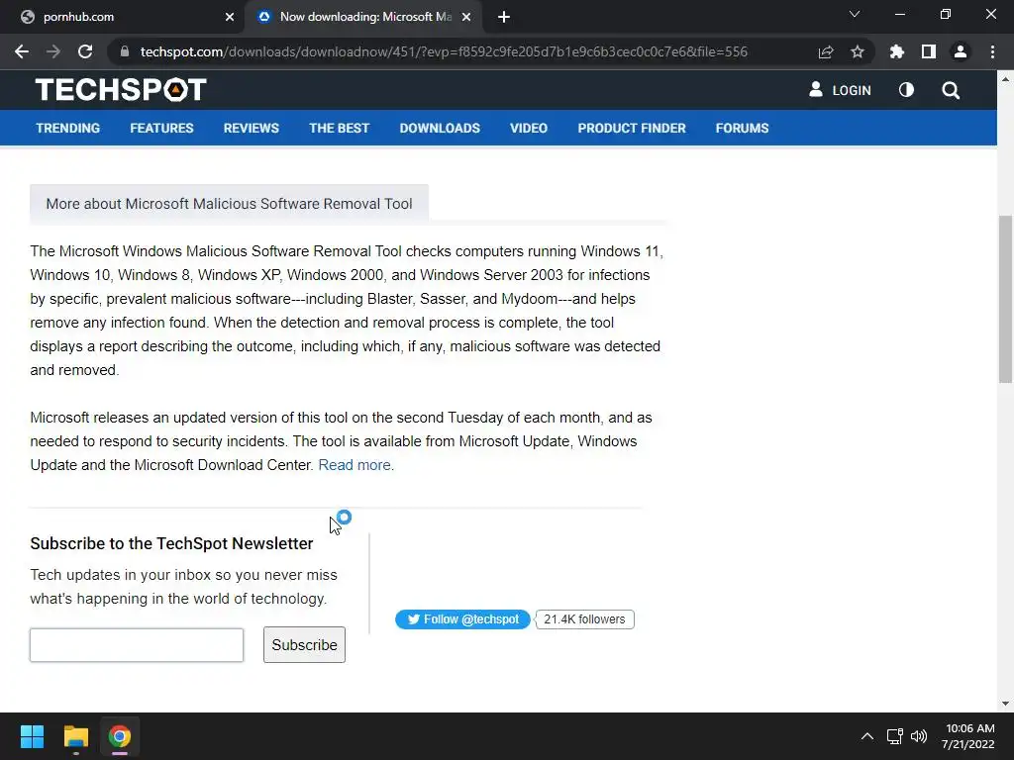Open the volume speaker tray icon
The image size is (1014, 760).
coord(918,736)
